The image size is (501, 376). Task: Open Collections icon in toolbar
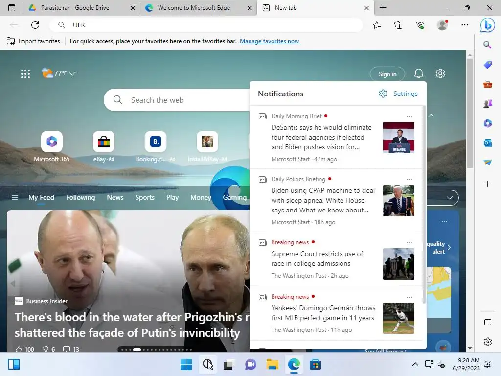point(398,25)
